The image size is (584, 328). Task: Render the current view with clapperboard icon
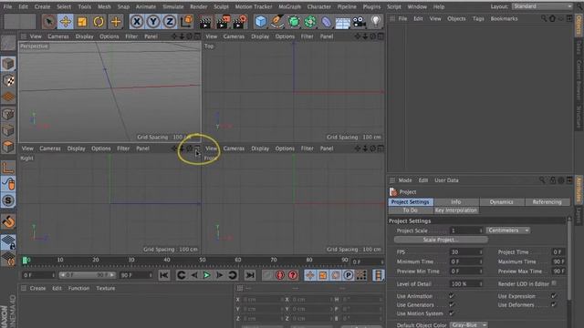pyautogui.click(x=205, y=22)
